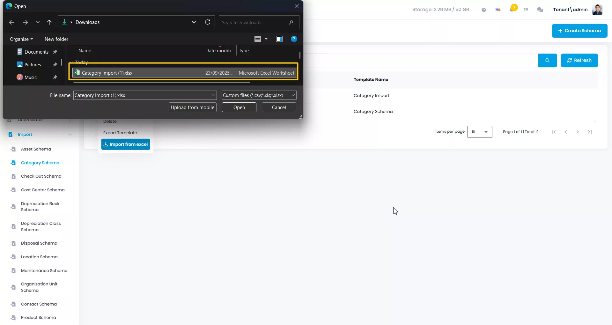This screenshot has width=612, height=325.
Task: Open Disposal Schema in the sidebar
Action: point(39,243)
